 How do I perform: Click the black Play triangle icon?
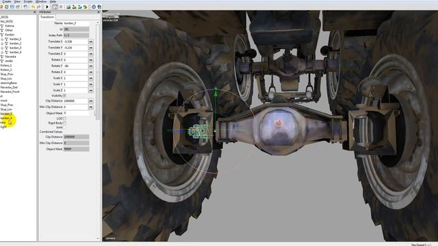coord(47,7)
